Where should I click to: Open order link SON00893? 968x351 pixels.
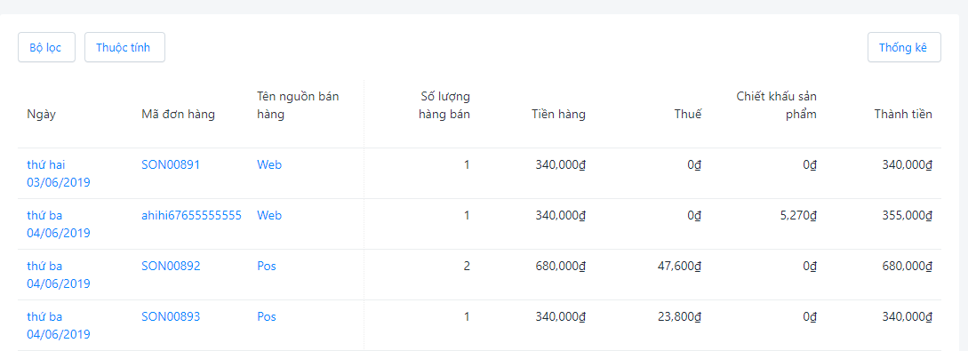coord(171,316)
